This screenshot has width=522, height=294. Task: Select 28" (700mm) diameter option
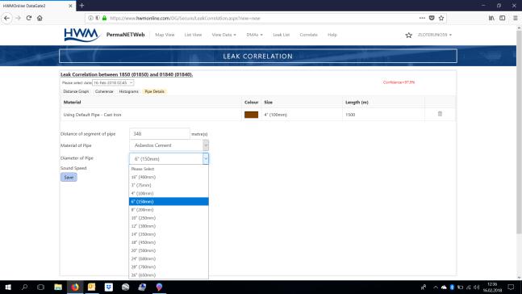click(x=169, y=267)
